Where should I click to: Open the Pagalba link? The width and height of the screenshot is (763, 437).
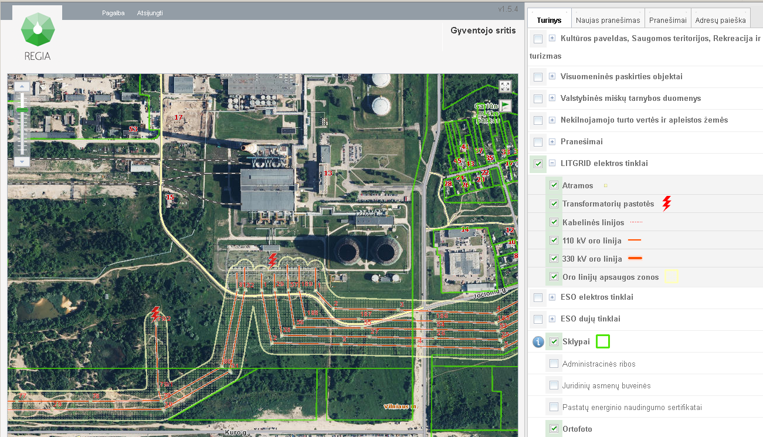pos(113,13)
